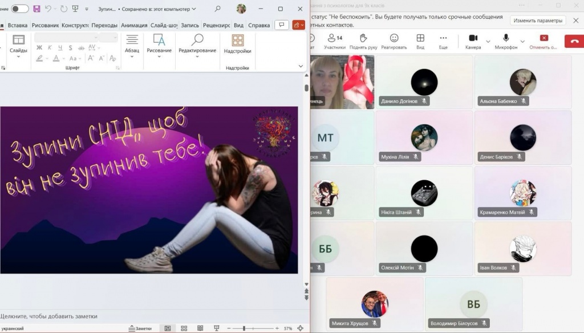Toggle the microphone mute

[x=505, y=42]
